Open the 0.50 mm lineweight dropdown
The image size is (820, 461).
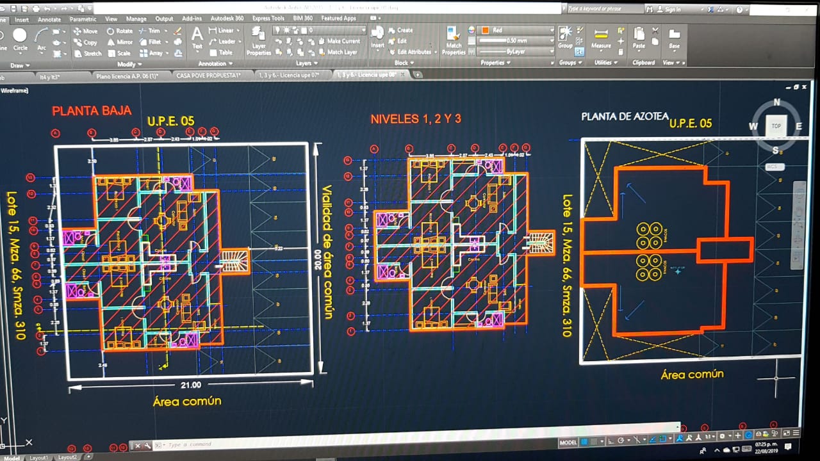(516, 41)
